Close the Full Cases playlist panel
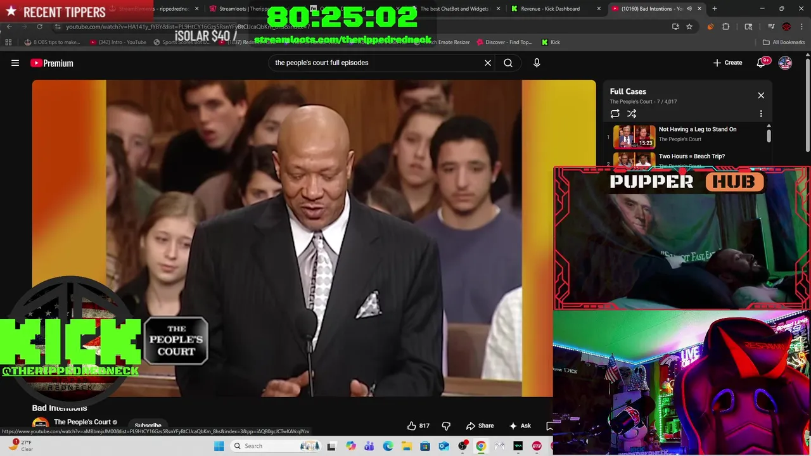Image resolution: width=811 pixels, height=456 pixels. click(x=761, y=96)
